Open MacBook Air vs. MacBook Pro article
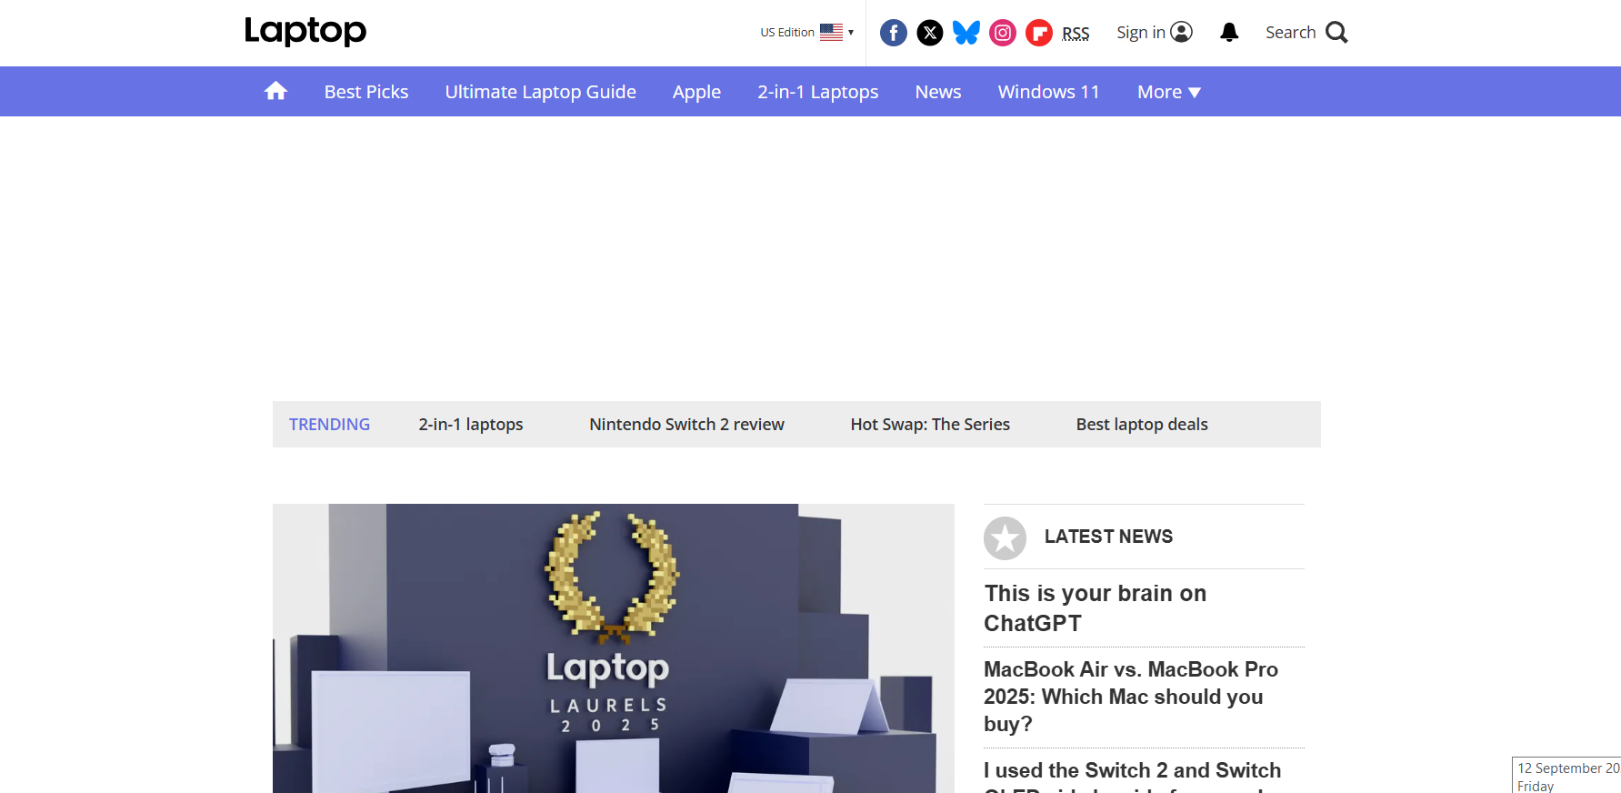Image resolution: width=1621 pixels, height=793 pixels. click(x=1131, y=697)
